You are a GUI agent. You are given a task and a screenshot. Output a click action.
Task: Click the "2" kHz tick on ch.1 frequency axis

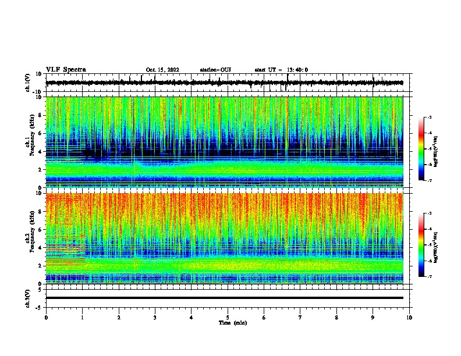pyautogui.click(x=40, y=169)
